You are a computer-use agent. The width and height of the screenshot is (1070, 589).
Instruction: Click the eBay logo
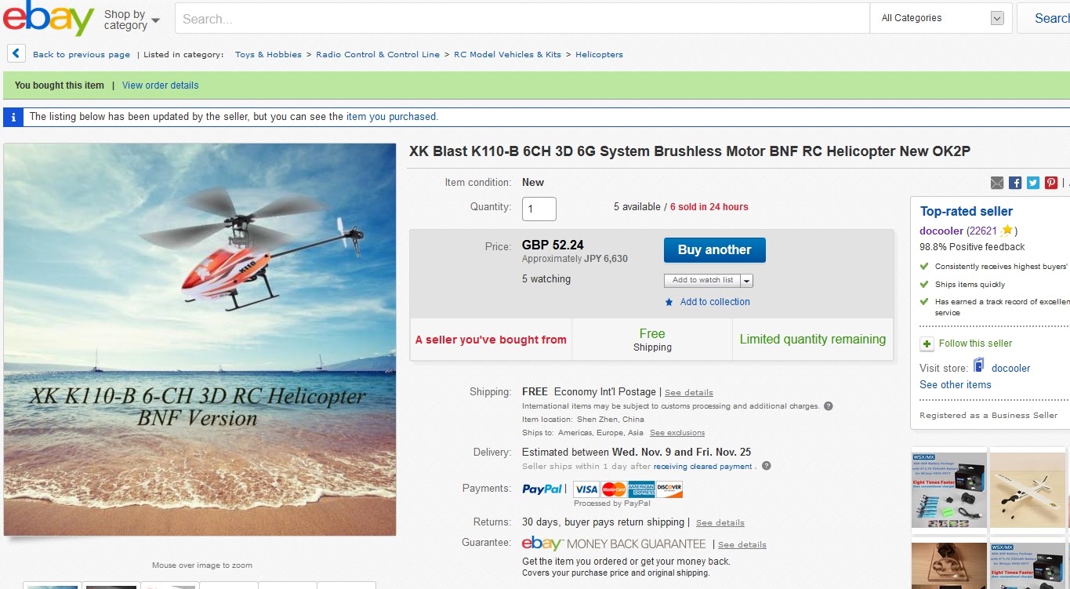(49, 18)
